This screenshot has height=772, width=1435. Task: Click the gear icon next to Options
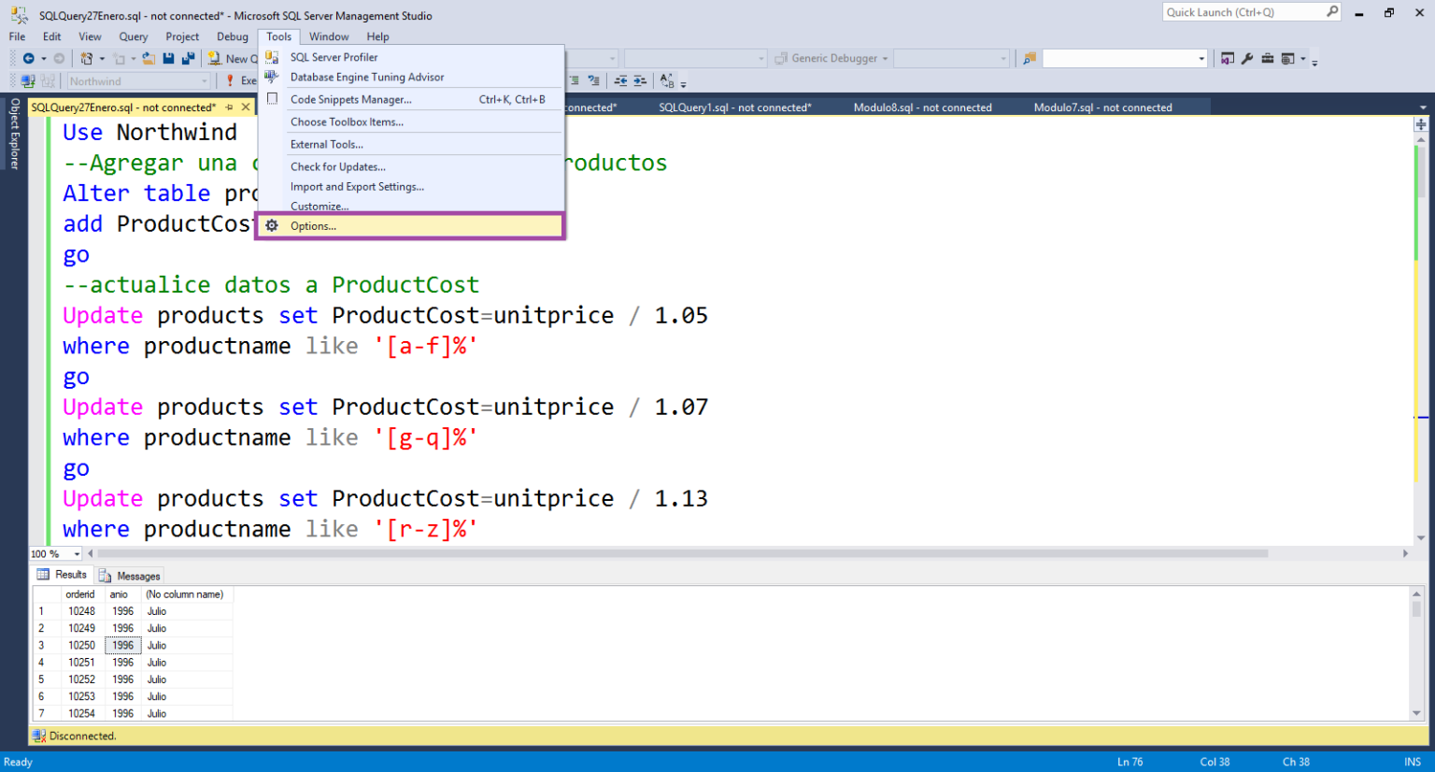272,225
